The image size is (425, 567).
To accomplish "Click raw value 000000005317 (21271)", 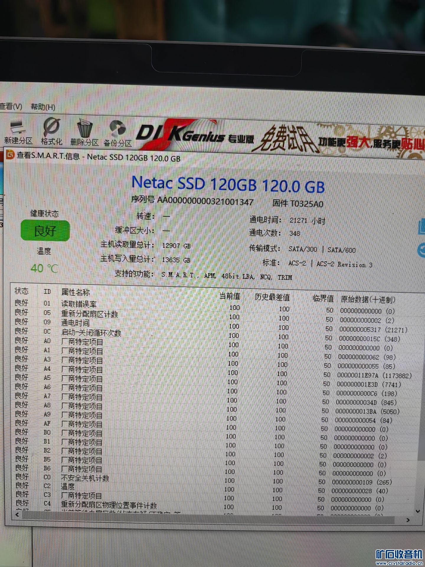I will coord(373,329).
